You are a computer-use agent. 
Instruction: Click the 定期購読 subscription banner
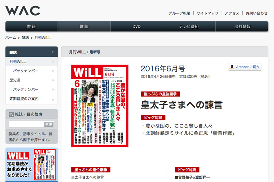click(x=32, y=165)
